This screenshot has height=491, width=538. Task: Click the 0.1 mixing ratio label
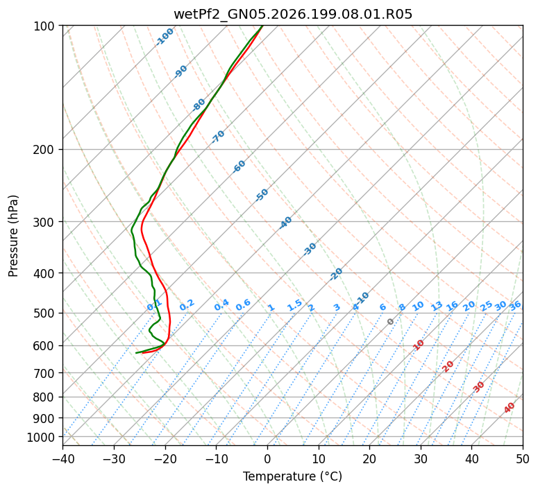coord(154,304)
